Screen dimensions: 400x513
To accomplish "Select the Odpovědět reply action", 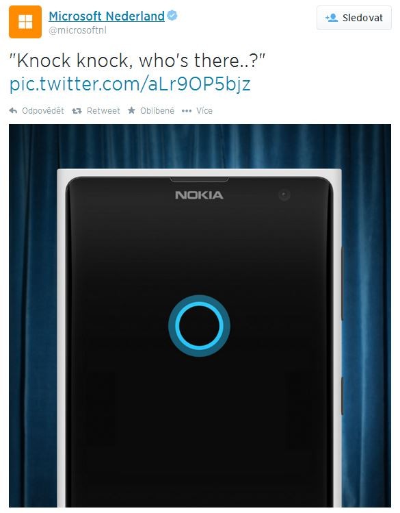I will click(x=43, y=111).
